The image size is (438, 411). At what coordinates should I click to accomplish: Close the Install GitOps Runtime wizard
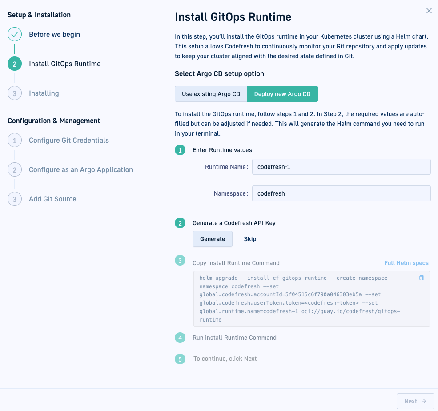pyautogui.click(x=429, y=11)
